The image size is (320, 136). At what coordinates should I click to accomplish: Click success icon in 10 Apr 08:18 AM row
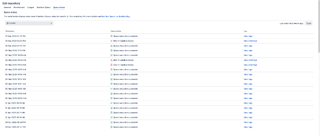pyautogui.click(x=111, y=103)
